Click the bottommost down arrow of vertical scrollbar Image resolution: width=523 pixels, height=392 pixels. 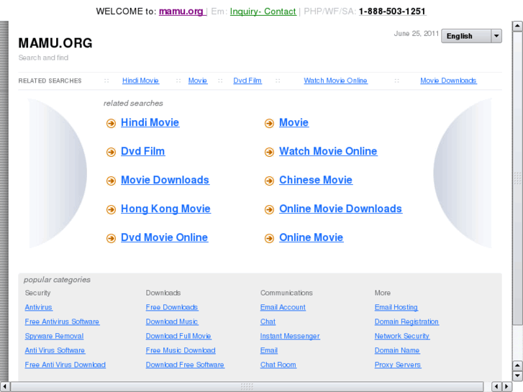517,375
